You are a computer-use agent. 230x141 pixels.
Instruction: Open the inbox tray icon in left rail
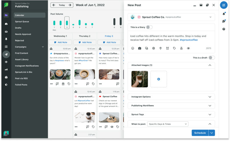pos(6,32)
